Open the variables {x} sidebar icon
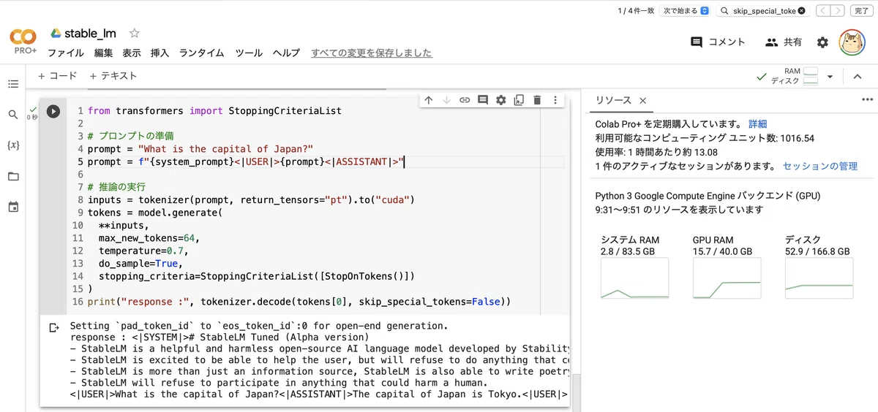Image resolution: width=878 pixels, height=412 pixels. pos(12,145)
